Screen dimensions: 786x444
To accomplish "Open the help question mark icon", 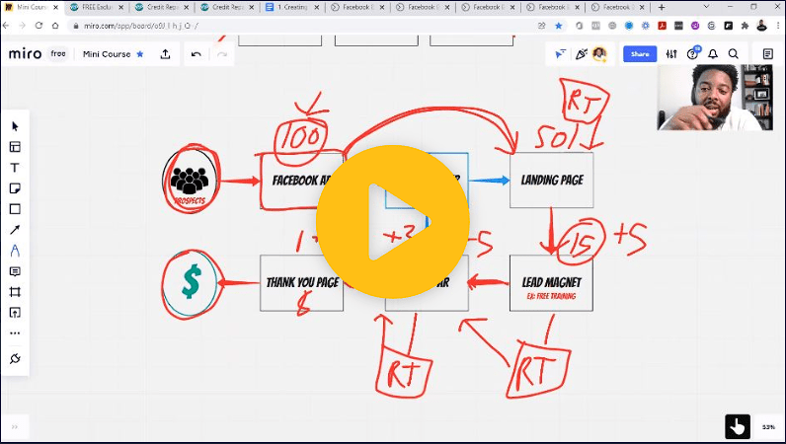I will (693, 53).
